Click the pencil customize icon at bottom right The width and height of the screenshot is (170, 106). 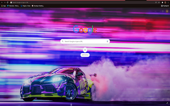(x=167, y=103)
